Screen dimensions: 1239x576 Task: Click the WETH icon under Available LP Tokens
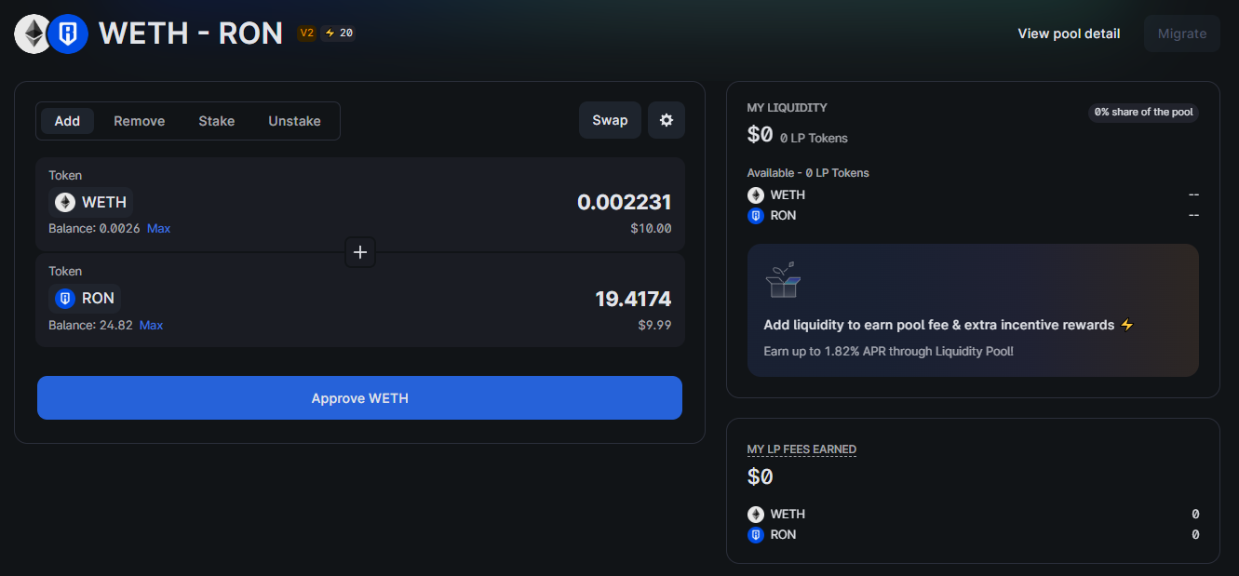click(755, 194)
